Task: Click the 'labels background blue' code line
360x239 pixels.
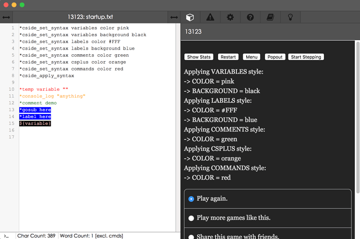Action: click(77, 49)
